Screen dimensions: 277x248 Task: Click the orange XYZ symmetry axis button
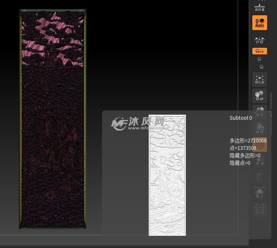pos(260,51)
